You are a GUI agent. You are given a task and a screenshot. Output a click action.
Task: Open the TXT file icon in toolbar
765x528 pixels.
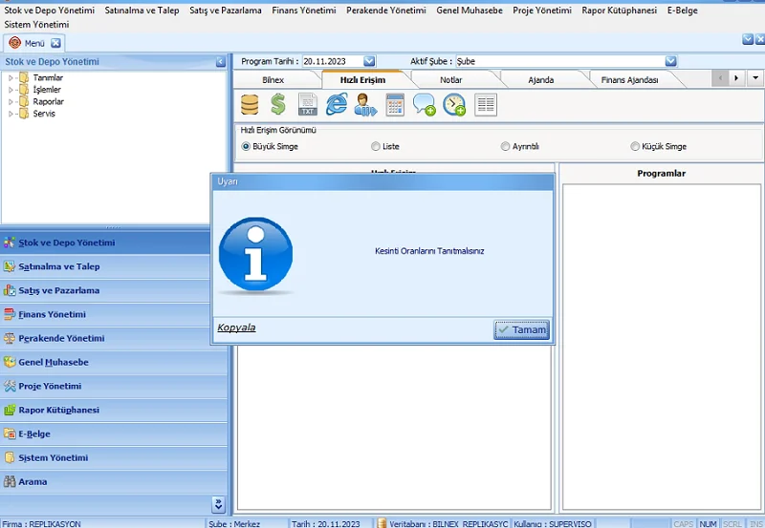click(x=308, y=105)
